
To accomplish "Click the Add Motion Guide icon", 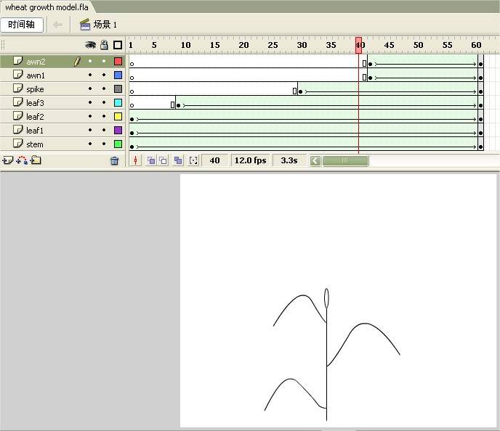I will click(22, 160).
